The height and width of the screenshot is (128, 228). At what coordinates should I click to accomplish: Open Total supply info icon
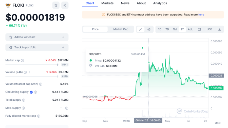tap(24, 100)
